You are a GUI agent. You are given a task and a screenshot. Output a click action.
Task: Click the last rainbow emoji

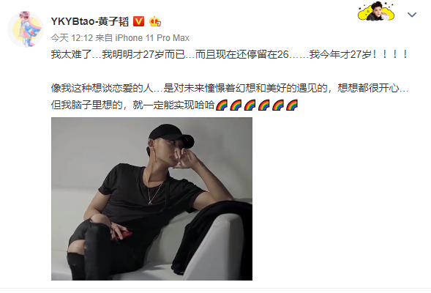click(x=292, y=105)
